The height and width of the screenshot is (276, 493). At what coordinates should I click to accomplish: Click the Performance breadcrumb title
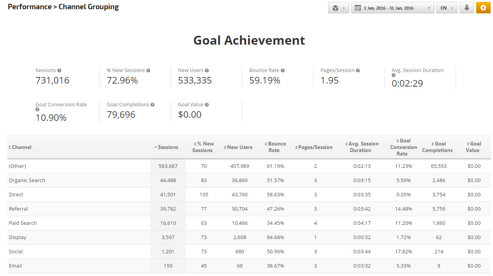(29, 7)
